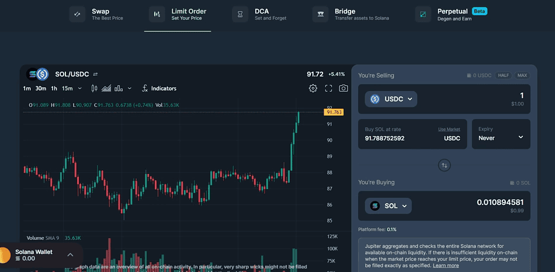Select the Limit Order tab
555x272 pixels.
(178, 14)
